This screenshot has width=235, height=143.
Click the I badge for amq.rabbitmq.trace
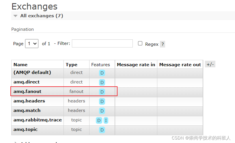[106, 121]
